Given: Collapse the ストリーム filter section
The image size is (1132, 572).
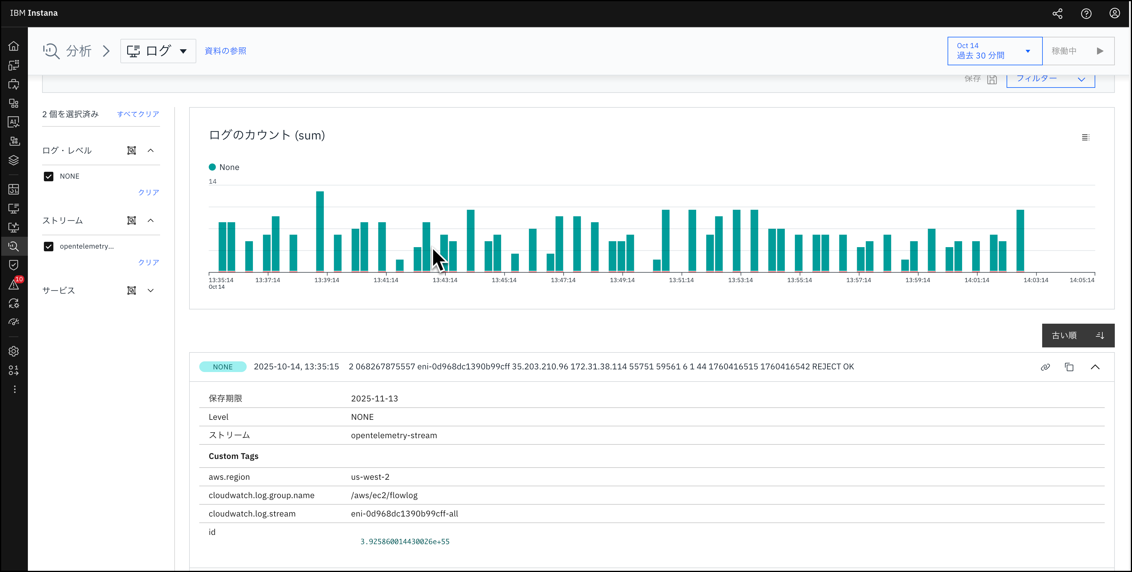Looking at the screenshot, I should 151,220.
